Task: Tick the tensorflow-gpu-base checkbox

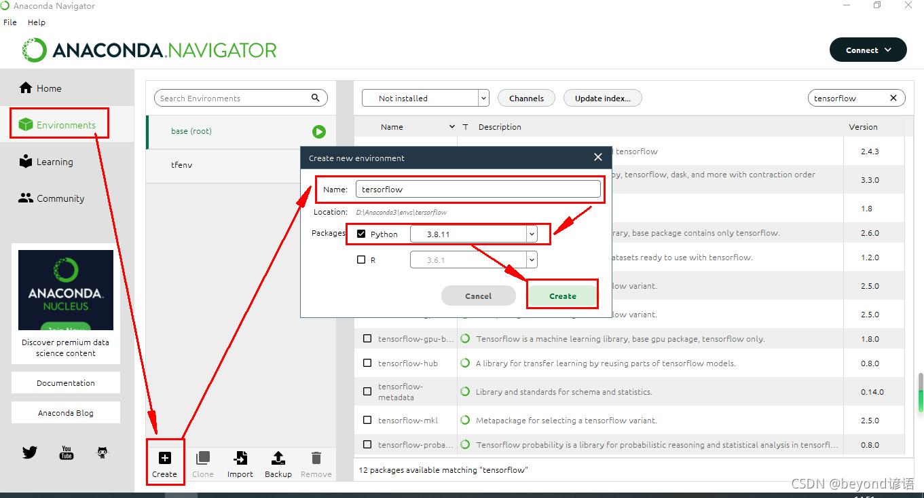Action: coord(367,338)
